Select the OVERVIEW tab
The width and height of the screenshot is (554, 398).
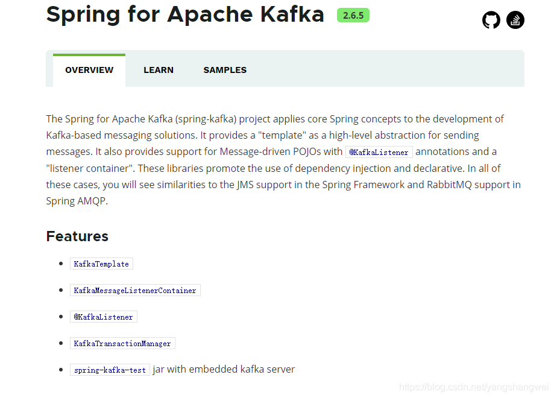pyautogui.click(x=89, y=70)
